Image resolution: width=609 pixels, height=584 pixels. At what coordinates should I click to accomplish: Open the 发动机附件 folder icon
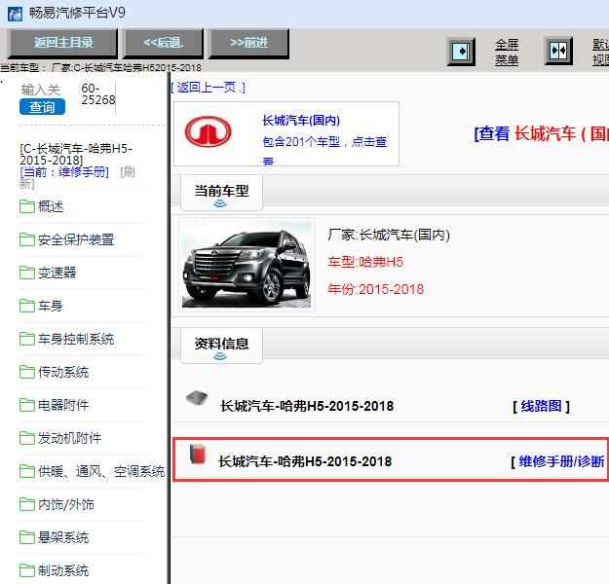click(x=27, y=438)
